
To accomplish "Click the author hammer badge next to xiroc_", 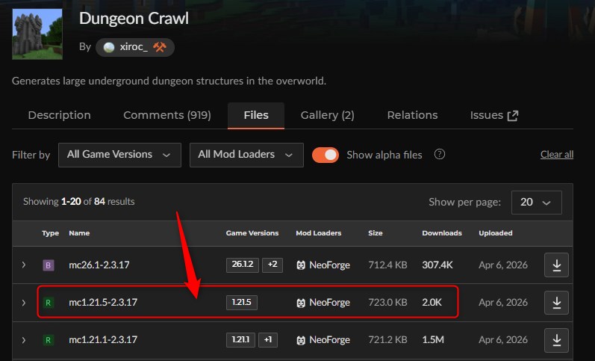I will [x=160, y=47].
